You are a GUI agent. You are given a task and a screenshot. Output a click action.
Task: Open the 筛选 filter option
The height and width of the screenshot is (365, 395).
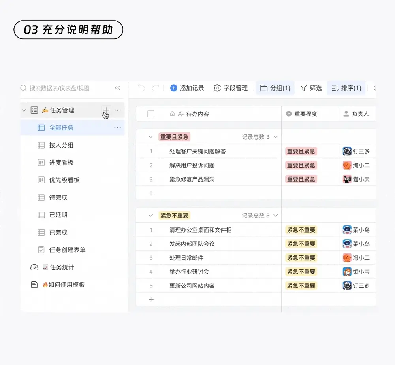click(x=311, y=88)
